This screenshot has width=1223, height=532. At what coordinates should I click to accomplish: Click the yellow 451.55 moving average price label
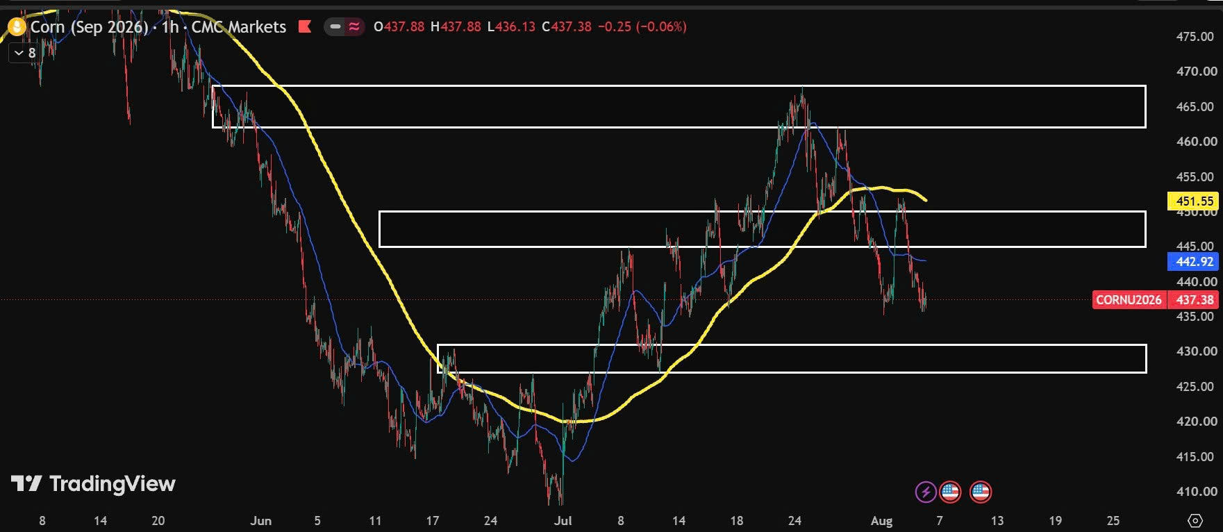[1193, 201]
